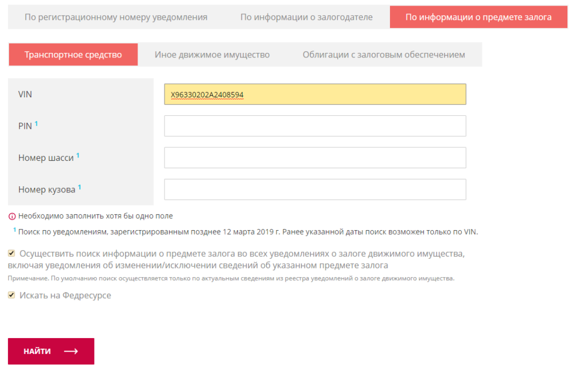Viewport: 577px width, 373px height.
Task: Click the arrow icon inside the НАЙТИ button
Action: pyautogui.click(x=70, y=352)
